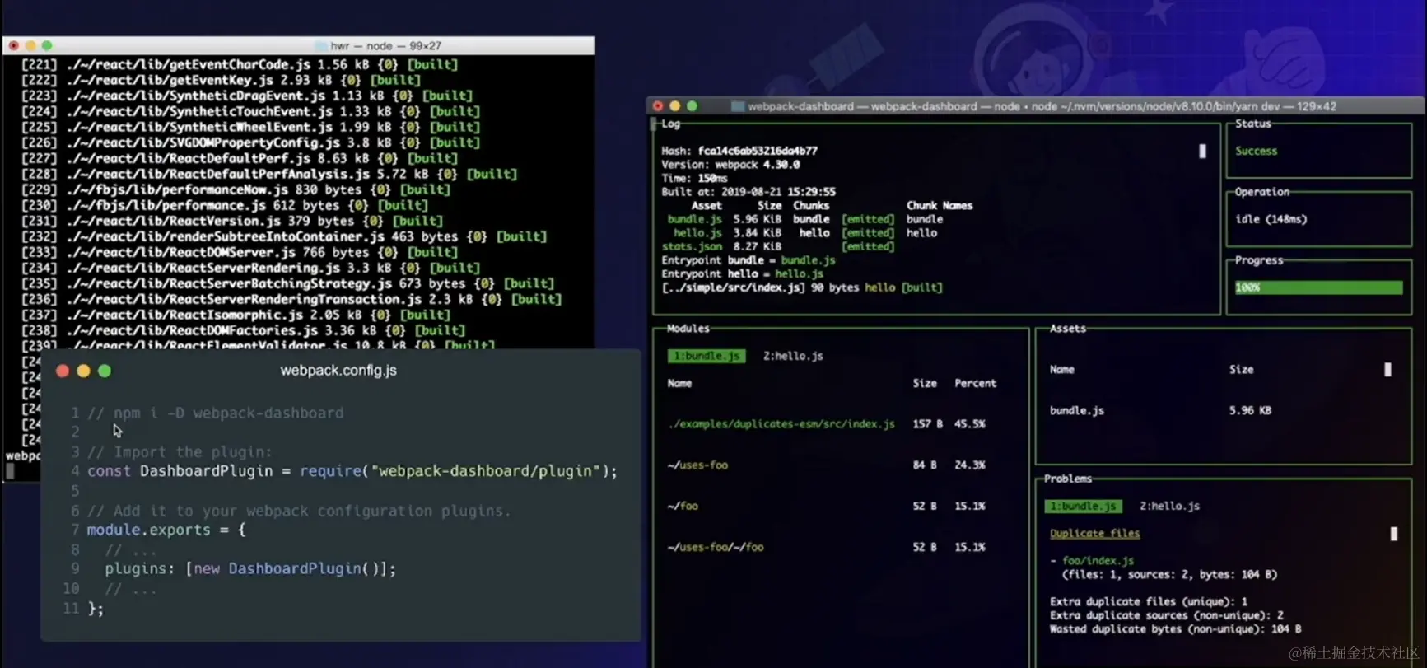Click the Percent column header in Modules
The width and height of the screenshot is (1427, 668).
[975, 383]
